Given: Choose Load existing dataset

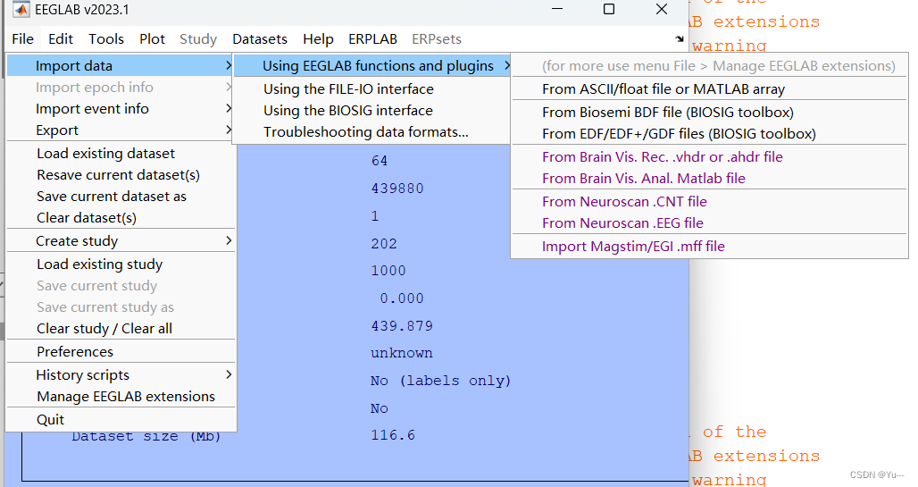Looking at the screenshot, I should 120,154.
